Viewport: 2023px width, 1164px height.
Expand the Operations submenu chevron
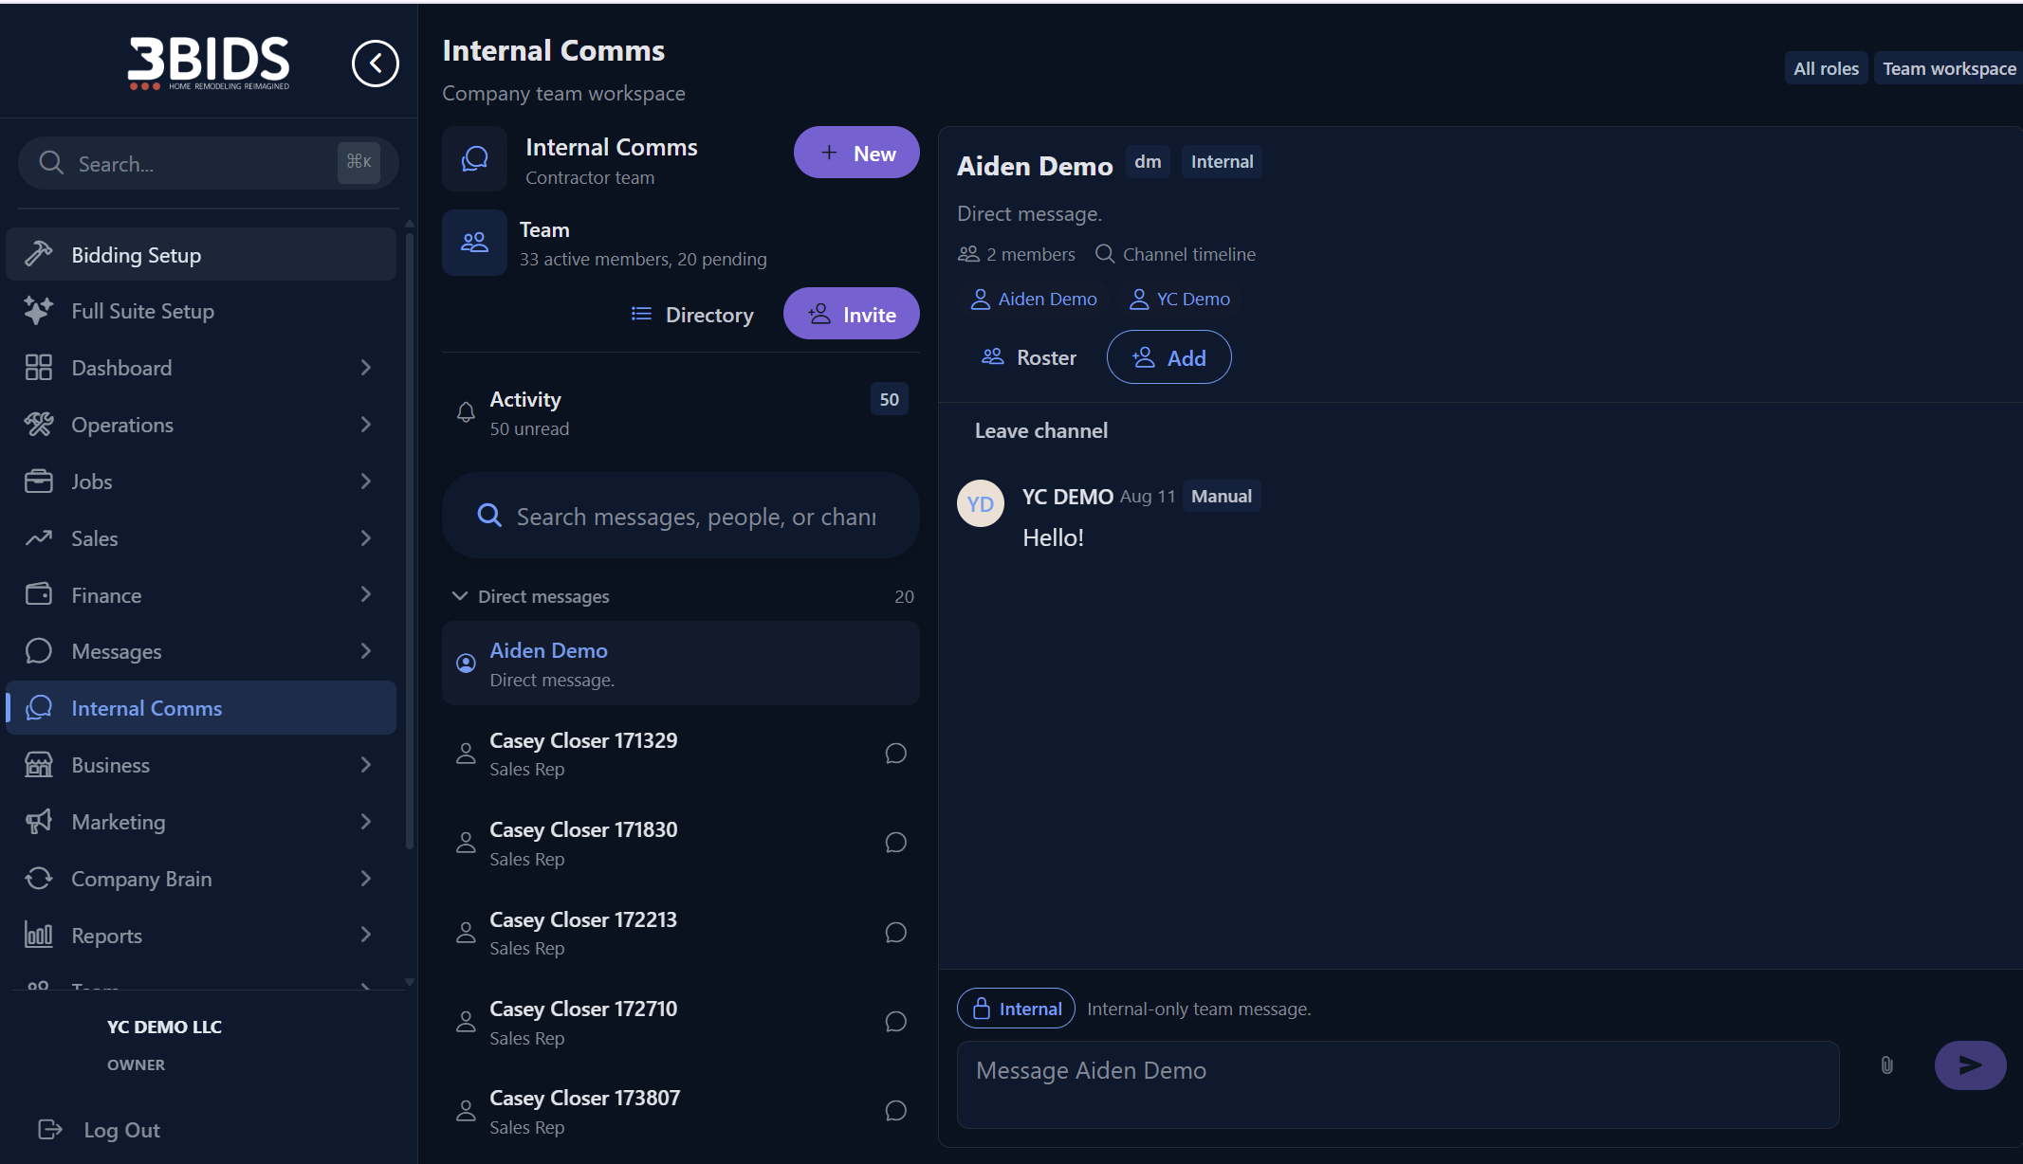click(366, 424)
